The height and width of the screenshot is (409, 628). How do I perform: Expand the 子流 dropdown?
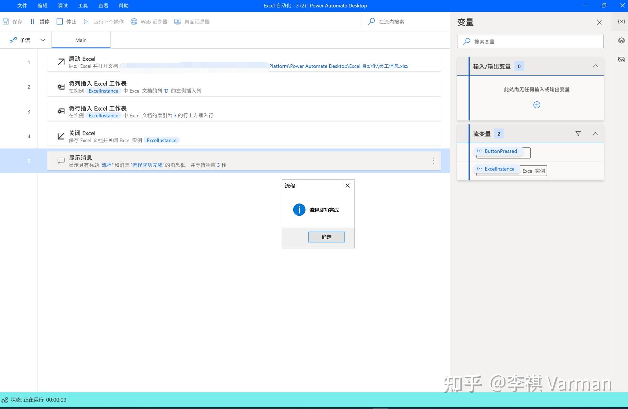click(42, 40)
